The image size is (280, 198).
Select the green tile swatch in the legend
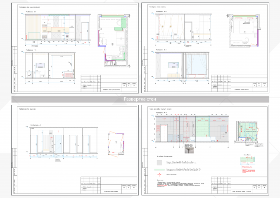[159, 170]
